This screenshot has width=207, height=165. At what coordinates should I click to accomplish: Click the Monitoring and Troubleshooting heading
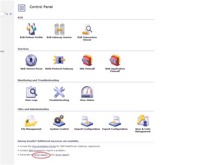point(38,80)
